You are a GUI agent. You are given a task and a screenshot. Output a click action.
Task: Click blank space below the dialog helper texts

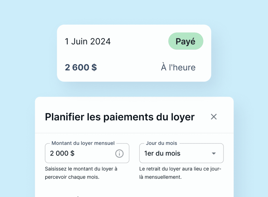pyautogui.click(x=134, y=189)
